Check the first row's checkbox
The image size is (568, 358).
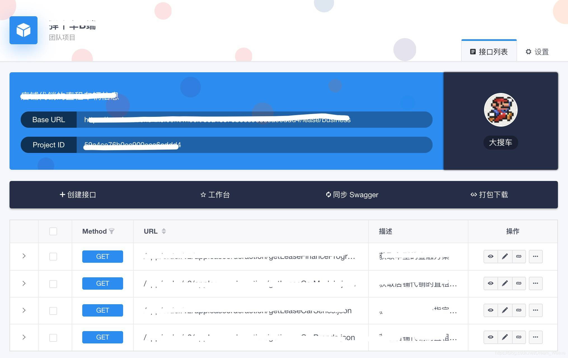(53, 257)
